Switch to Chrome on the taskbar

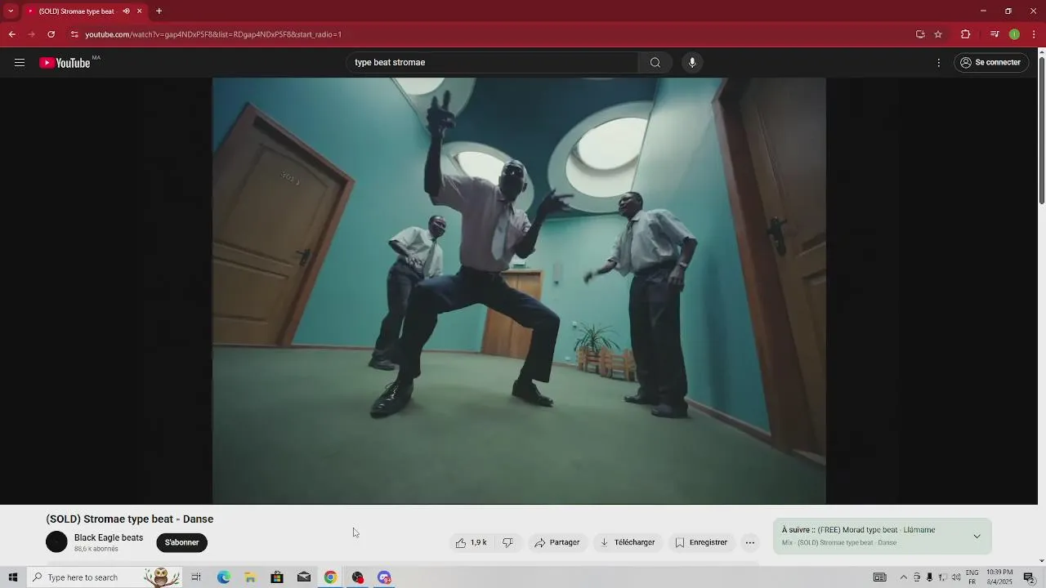click(330, 577)
